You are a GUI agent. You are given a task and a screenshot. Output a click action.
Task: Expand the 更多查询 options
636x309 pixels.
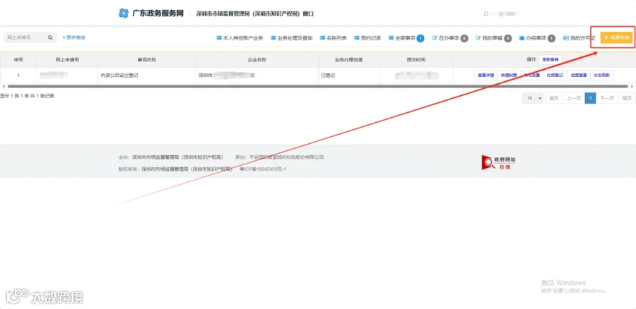coord(73,37)
